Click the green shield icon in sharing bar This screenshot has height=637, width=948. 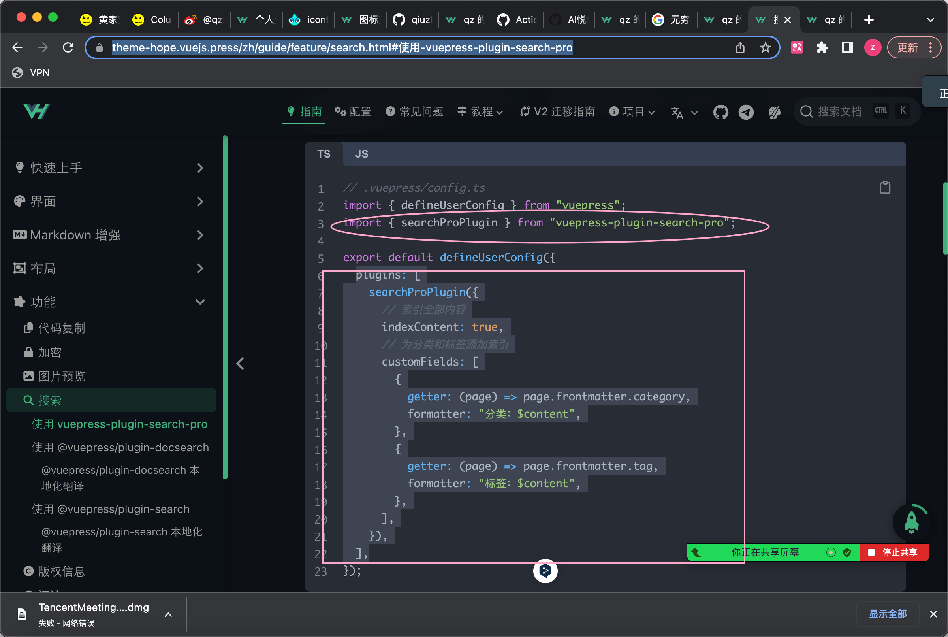point(846,552)
